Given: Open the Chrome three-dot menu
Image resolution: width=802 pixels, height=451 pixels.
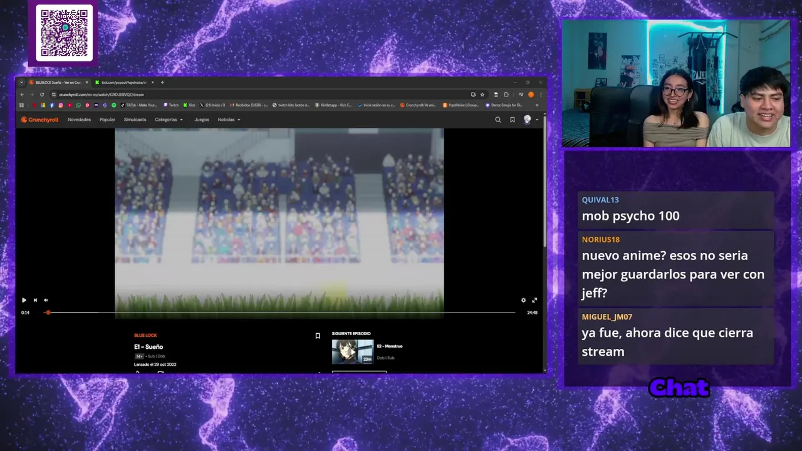Looking at the screenshot, I should click(541, 95).
